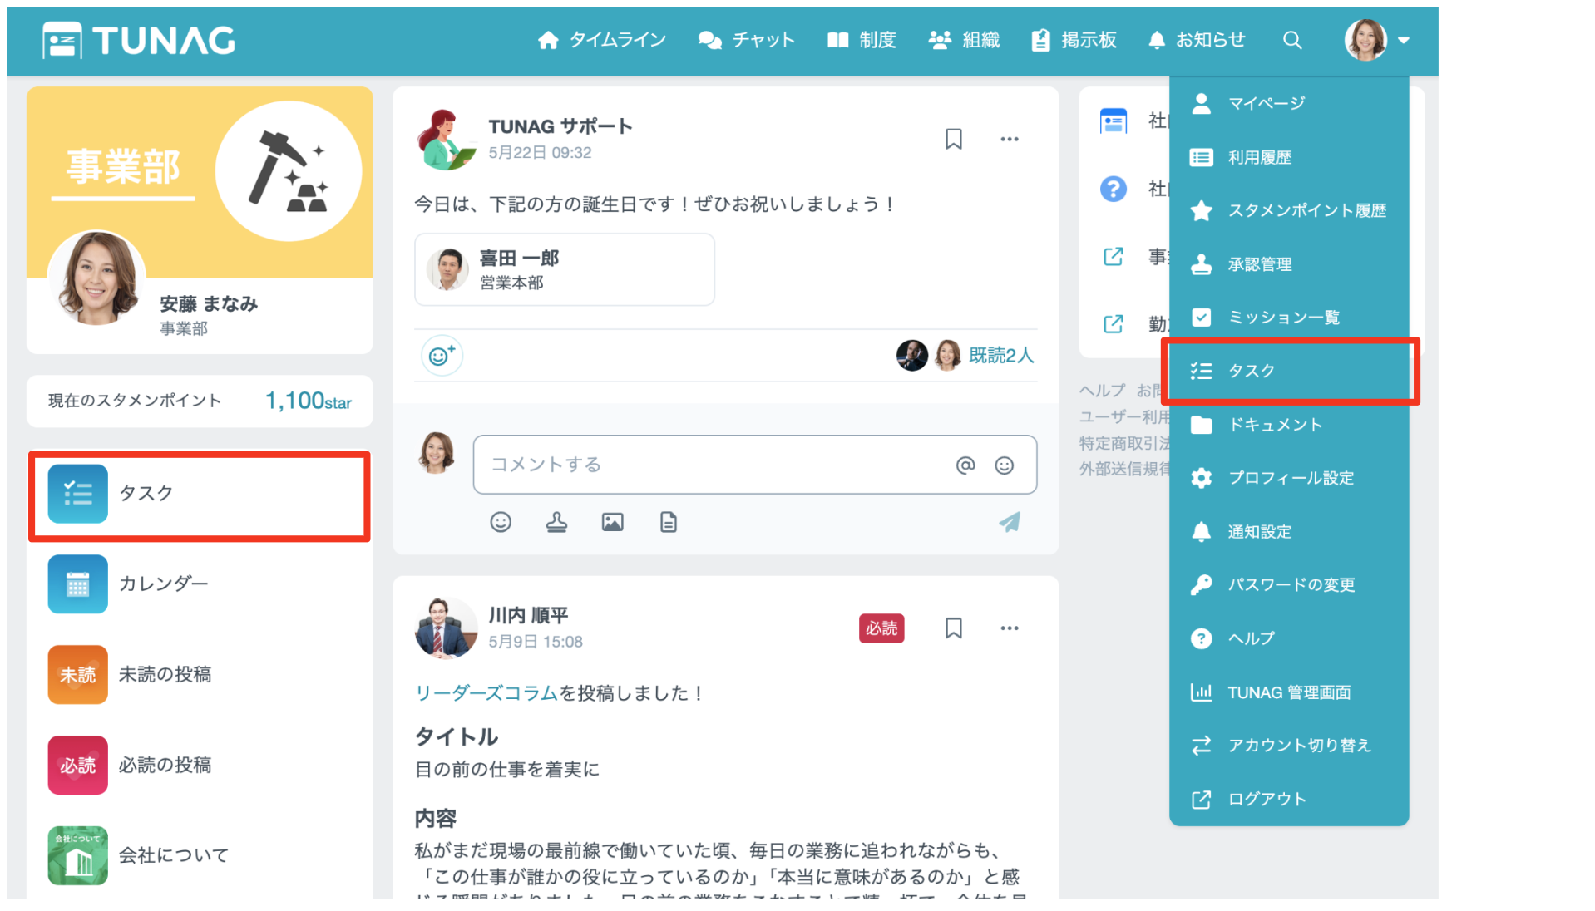Screen dimensions: 1595x911
Task: Open the TUNAG logo home link
Action: point(139,40)
